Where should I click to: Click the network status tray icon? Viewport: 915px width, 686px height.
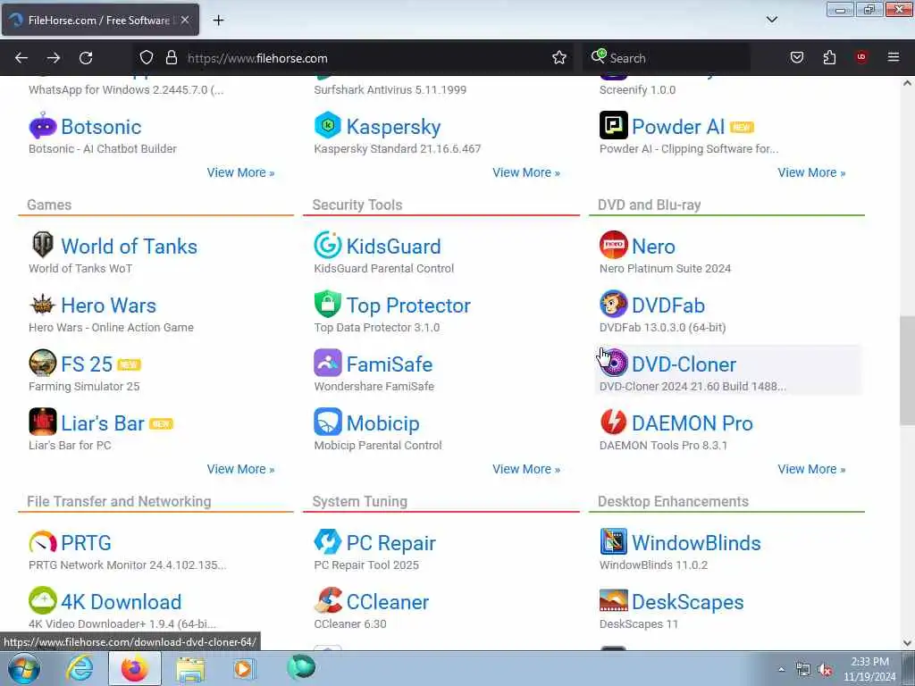pyautogui.click(x=803, y=670)
